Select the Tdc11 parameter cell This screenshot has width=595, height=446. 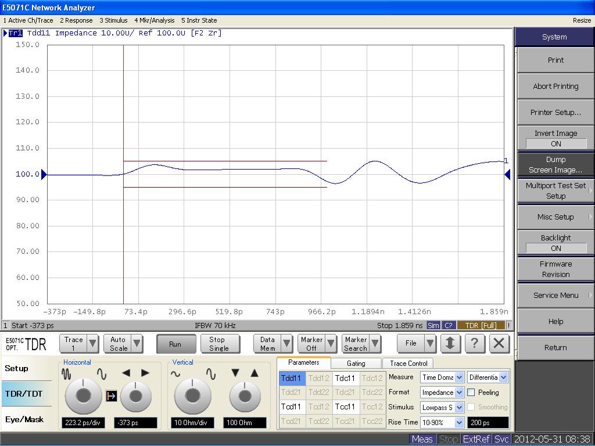click(345, 378)
